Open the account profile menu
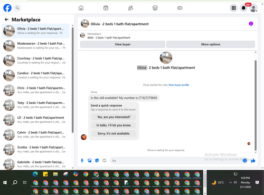The height and width of the screenshot is (195, 264). pos(253,8)
